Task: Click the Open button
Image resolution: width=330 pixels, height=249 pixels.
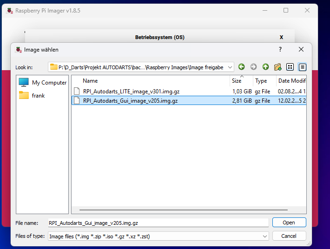Action: coord(289,223)
